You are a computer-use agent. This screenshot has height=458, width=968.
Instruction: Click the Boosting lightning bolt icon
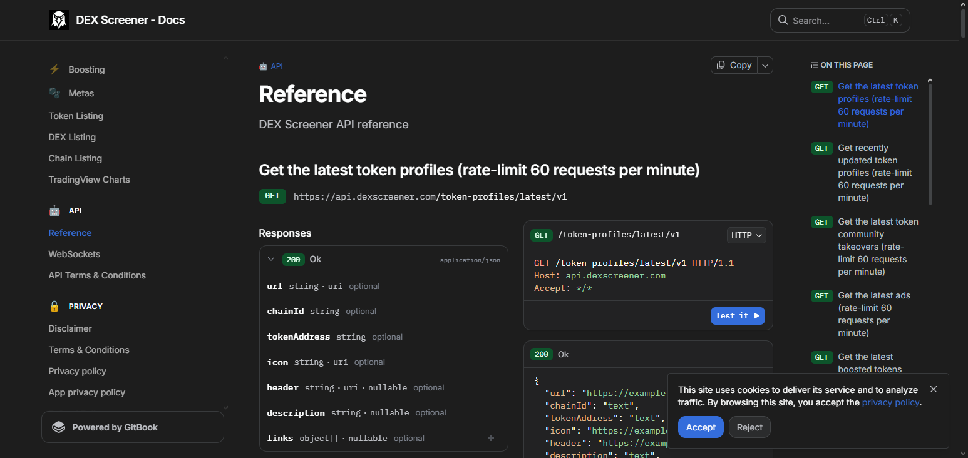54,69
